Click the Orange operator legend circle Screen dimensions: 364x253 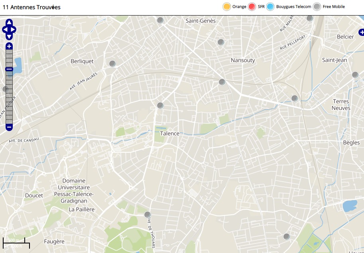227,7
